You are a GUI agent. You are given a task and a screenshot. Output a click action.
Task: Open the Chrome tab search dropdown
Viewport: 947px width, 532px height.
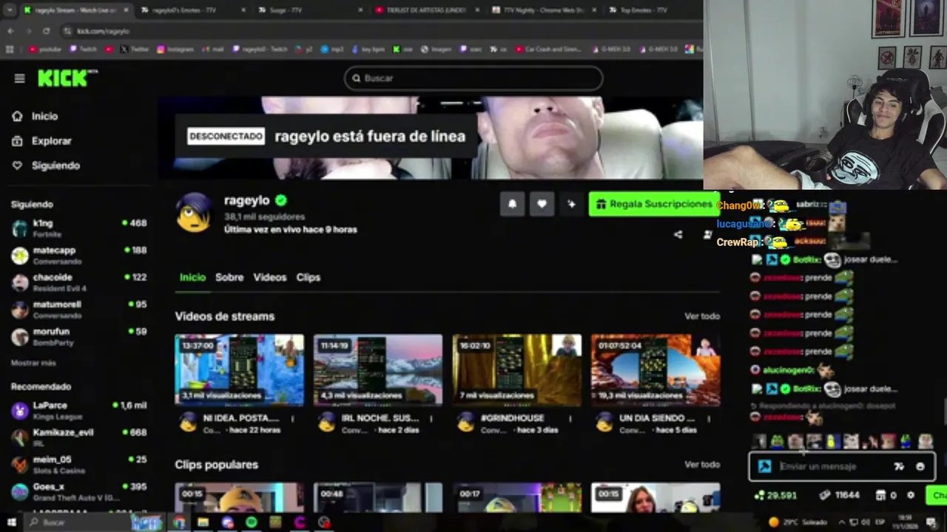[x=10, y=10]
